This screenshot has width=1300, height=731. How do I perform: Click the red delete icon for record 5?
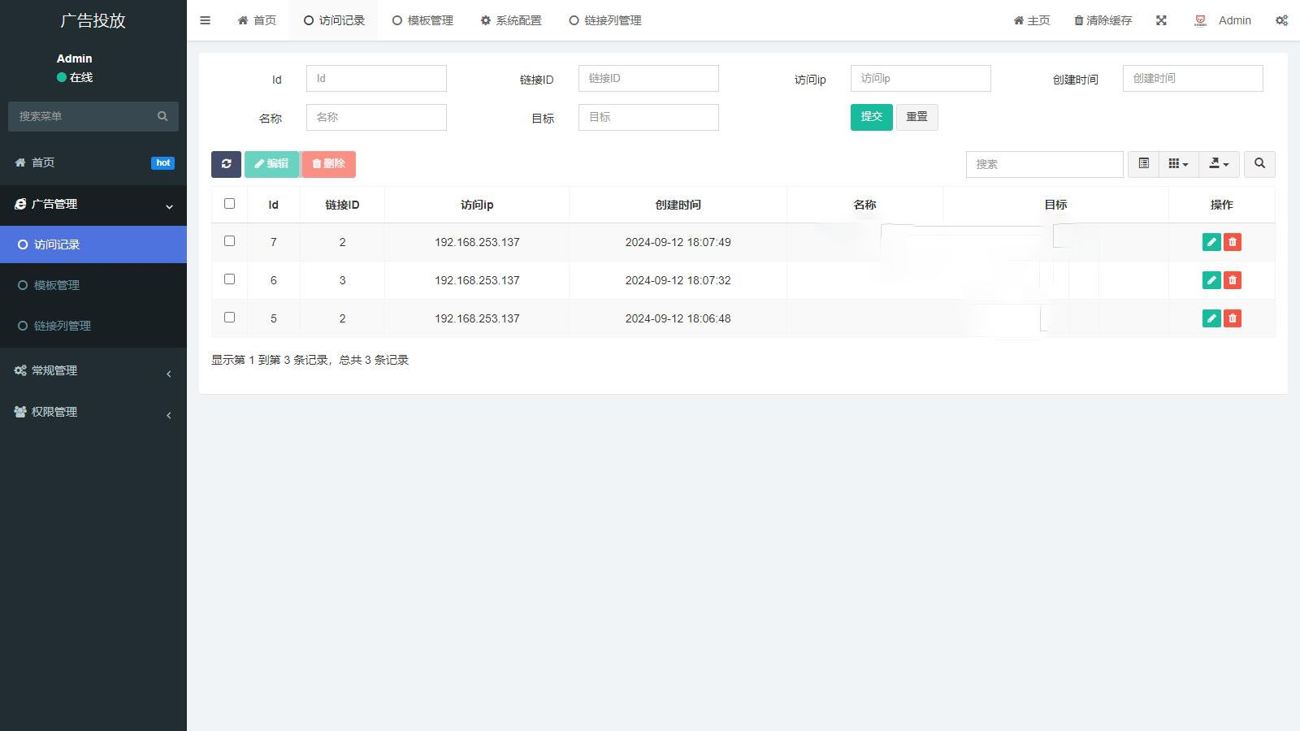(x=1233, y=318)
